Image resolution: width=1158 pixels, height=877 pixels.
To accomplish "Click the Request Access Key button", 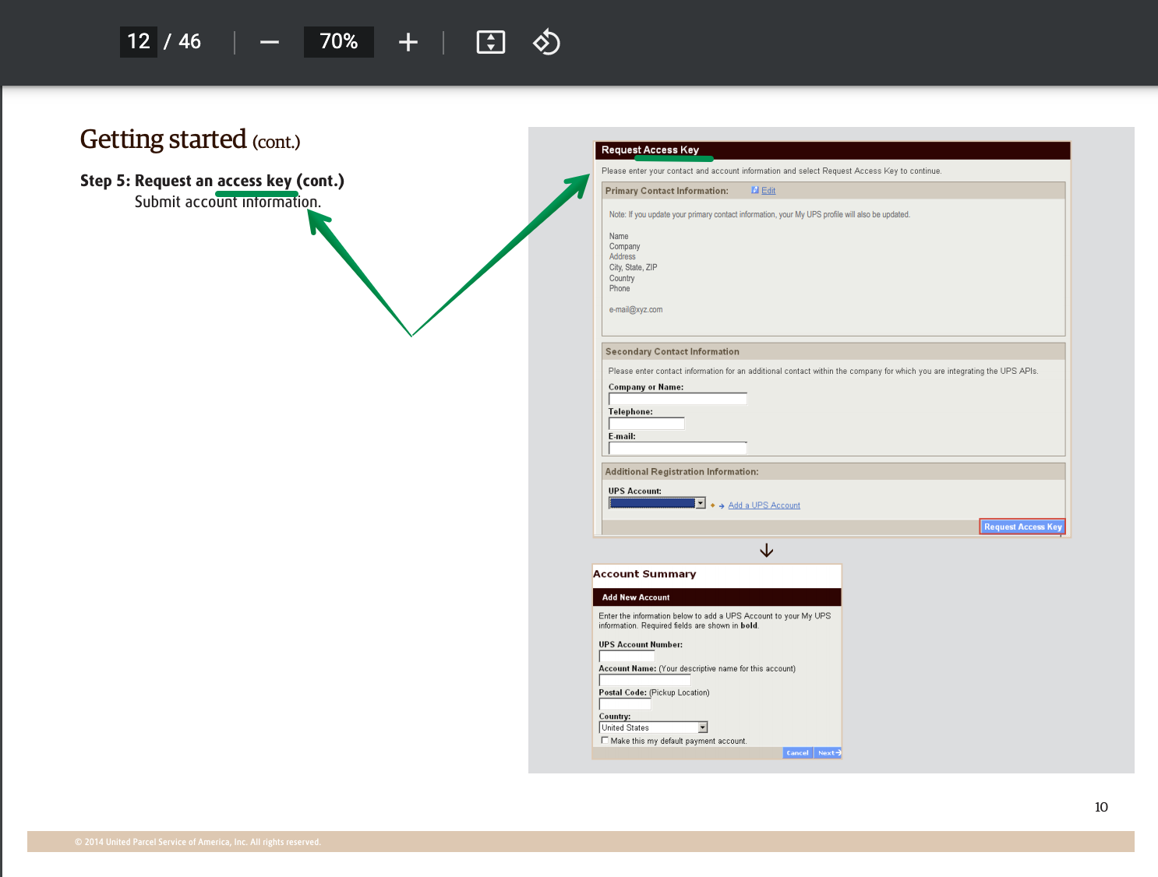I will point(1022,527).
